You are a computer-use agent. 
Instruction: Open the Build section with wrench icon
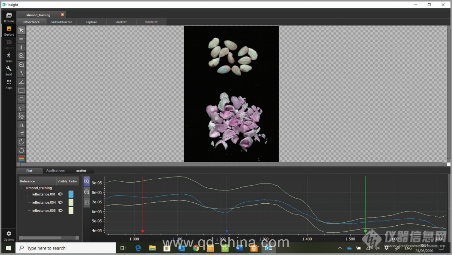tap(9, 71)
